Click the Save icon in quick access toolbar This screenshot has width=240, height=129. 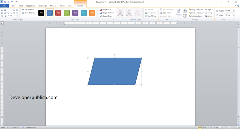pyautogui.click(x=5, y=2)
